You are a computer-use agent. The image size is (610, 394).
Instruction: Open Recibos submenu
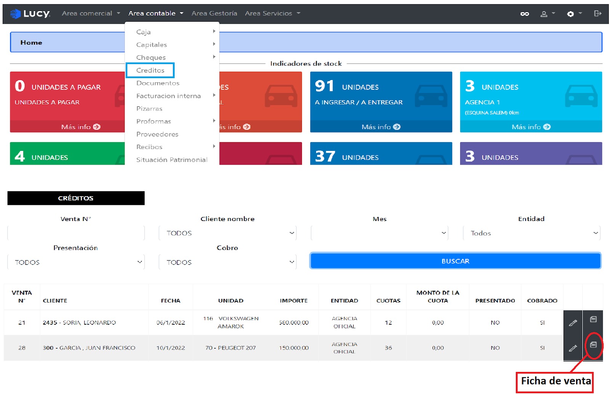click(172, 147)
